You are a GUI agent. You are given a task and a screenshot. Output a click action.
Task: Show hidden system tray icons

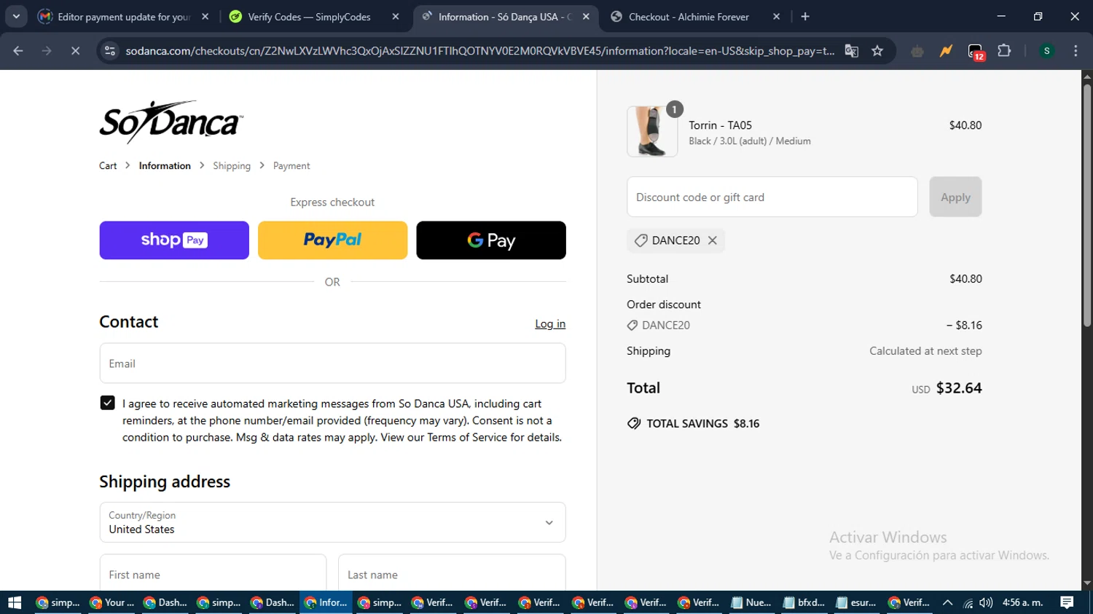[947, 602]
